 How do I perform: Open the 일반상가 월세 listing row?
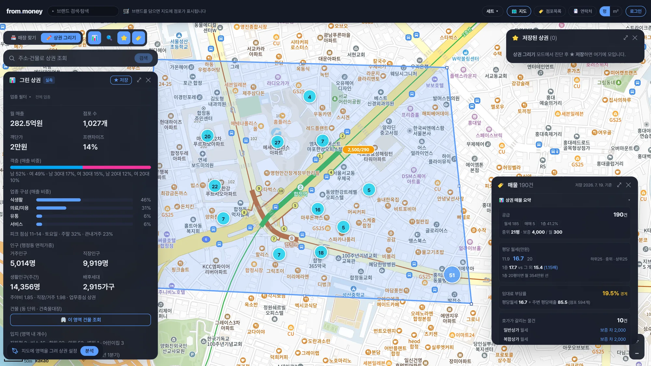coord(564,330)
